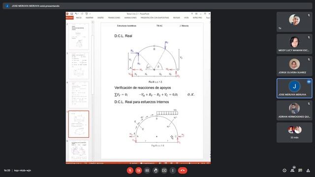Click the Save icon in PowerPoint quick access
This screenshot has width=315, height=177.
coord(71,14)
